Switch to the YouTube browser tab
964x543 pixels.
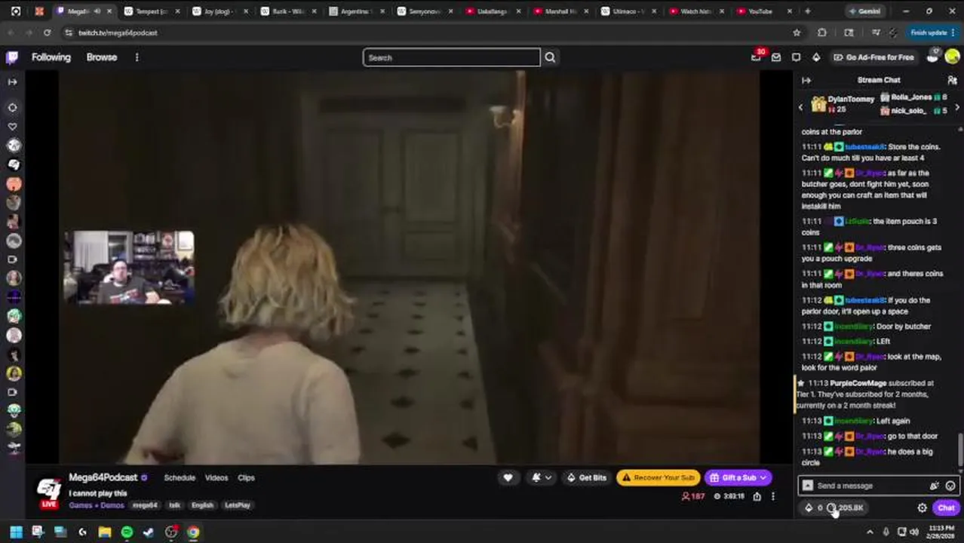pyautogui.click(x=765, y=11)
